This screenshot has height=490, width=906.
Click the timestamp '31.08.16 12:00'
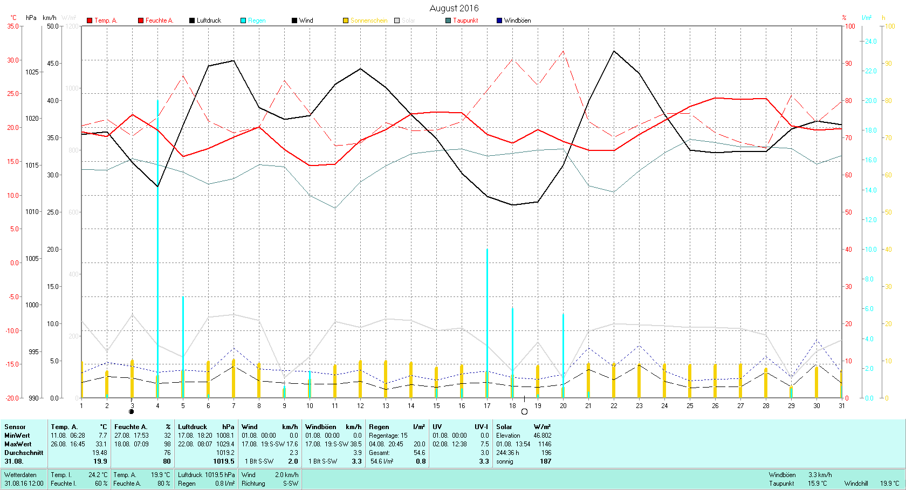point(24,484)
